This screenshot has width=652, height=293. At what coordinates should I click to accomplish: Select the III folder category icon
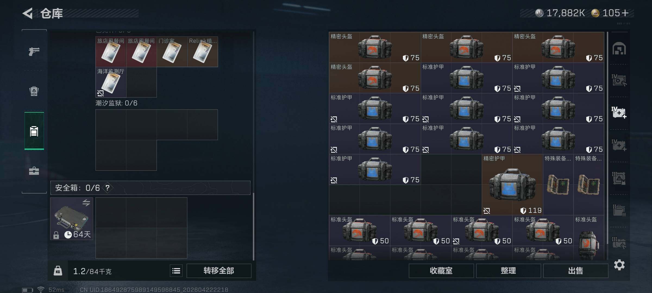(x=619, y=211)
